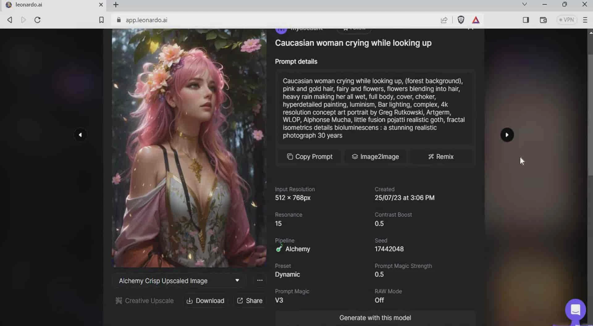Open a new browser tab
The image size is (593, 326).
click(116, 5)
